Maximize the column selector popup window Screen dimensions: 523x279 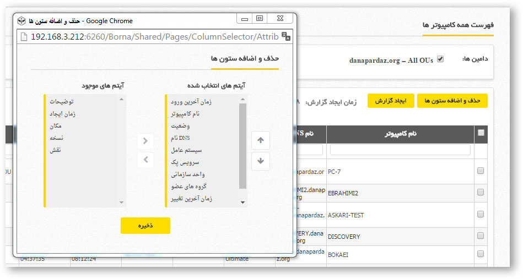coord(259,18)
